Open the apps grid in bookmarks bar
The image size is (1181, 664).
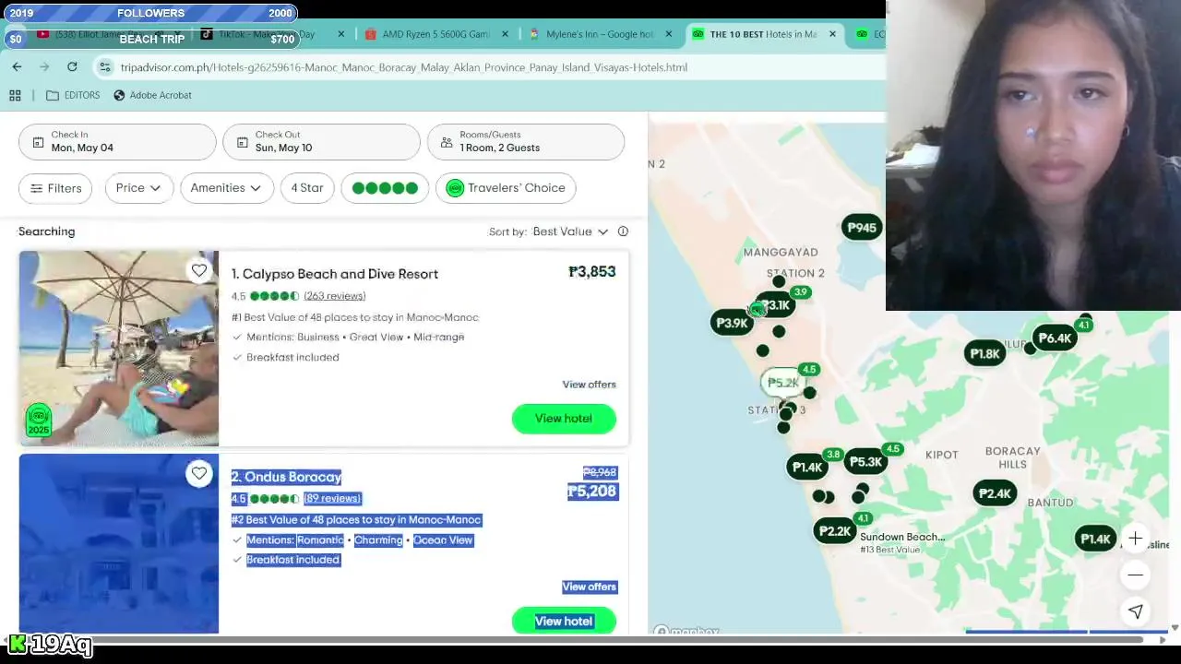click(x=15, y=95)
